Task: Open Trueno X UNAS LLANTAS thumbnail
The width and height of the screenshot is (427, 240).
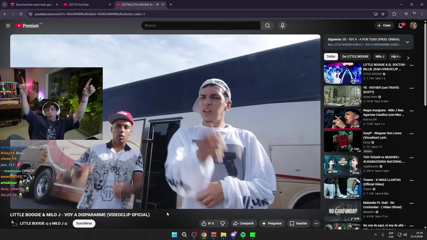Action: (343, 188)
